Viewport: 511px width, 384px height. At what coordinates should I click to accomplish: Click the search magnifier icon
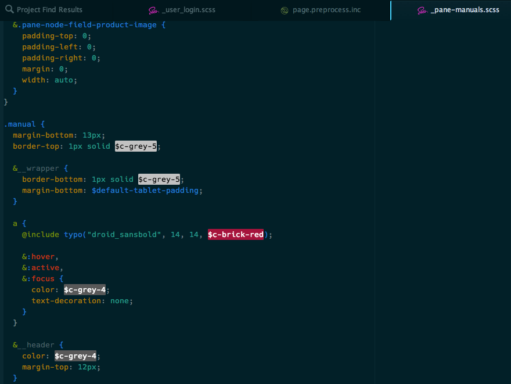9,9
